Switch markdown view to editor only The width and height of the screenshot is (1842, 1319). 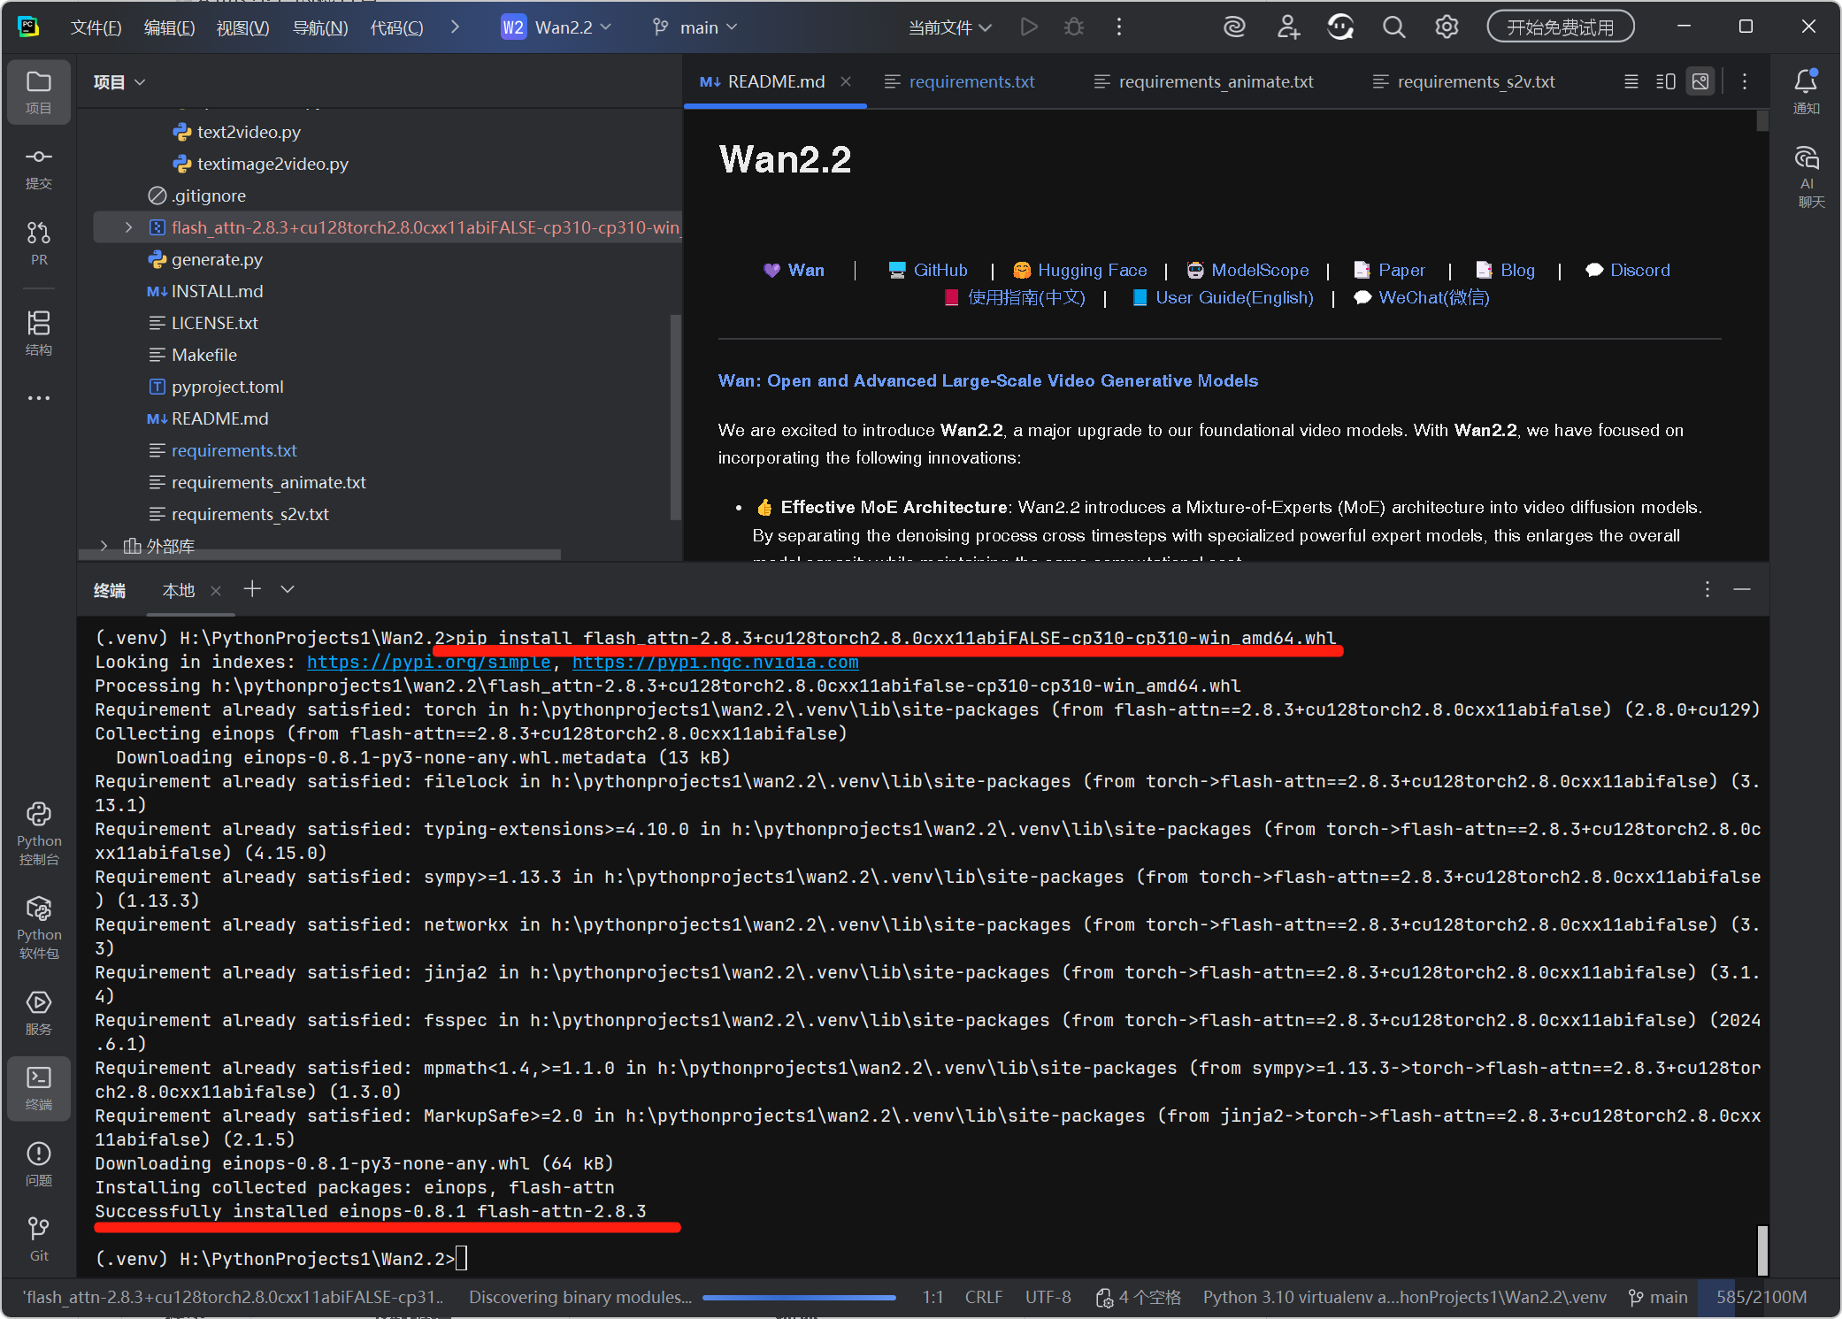pyautogui.click(x=1631, y=81)
